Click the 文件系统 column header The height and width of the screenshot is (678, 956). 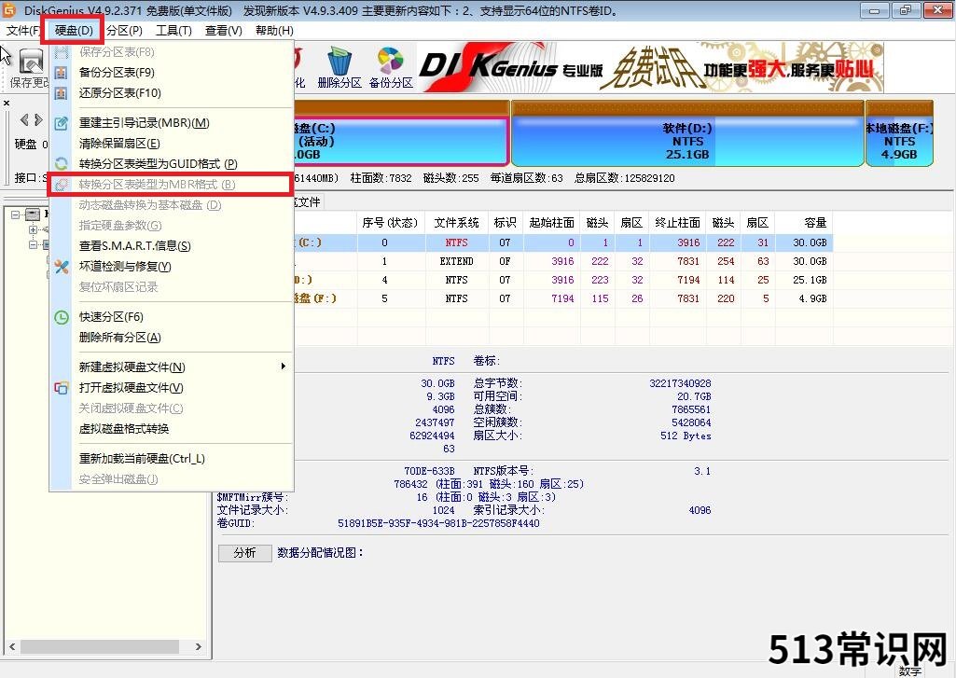(x=457, y=223)
